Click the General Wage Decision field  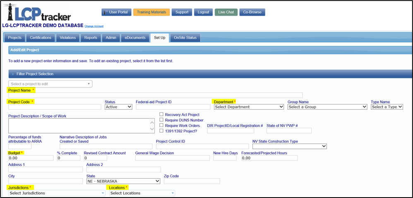(172, 158)
